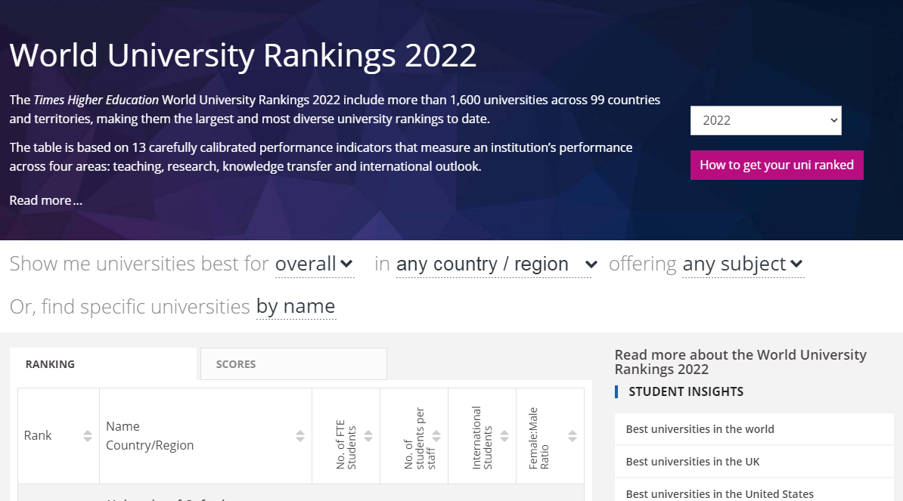Viewport: 903px width, 501px height.
Task: Click the Rank column header
Action: tap(59, 436)
